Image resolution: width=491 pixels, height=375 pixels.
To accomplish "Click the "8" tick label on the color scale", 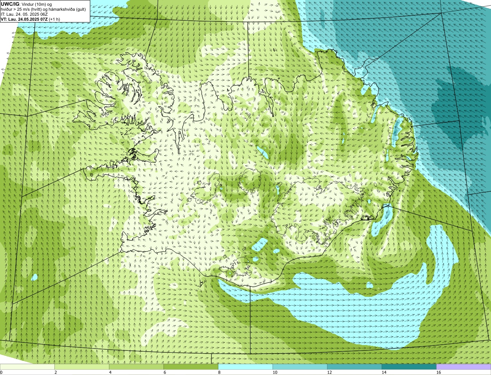I will (x=219, y=372).
